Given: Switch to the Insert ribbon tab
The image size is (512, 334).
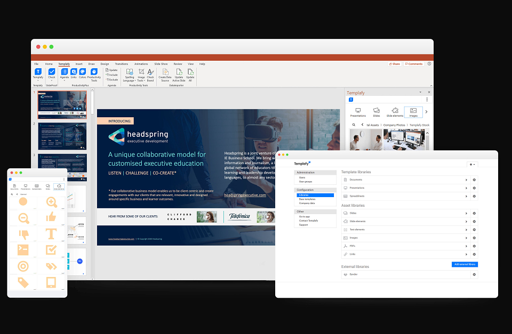Looking at the screenshot, I should coord(79,64).
